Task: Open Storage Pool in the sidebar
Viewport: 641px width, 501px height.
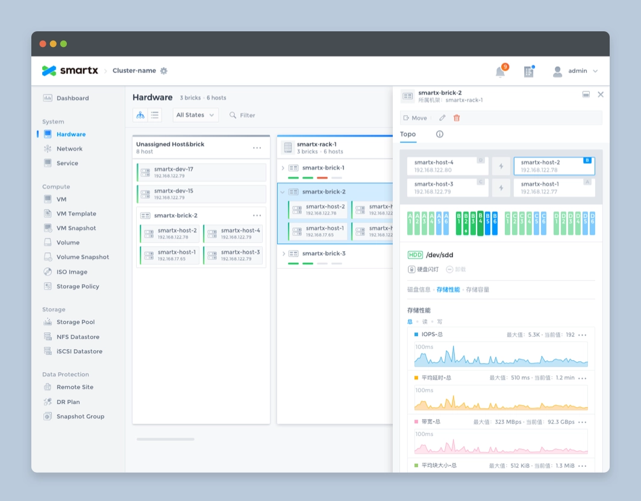Action: point(75,322)
